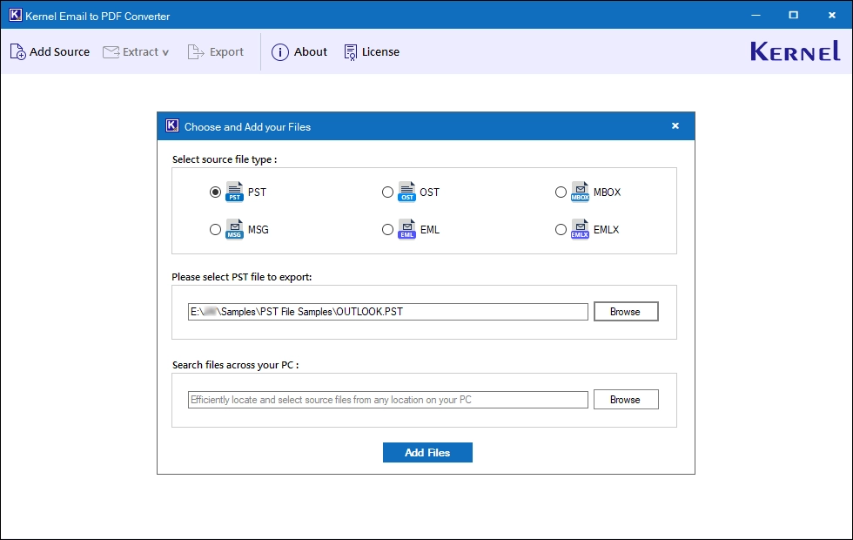Select the OST radio button
Image resolution: width=853 pixels, height=540 pixels.
point(387,192)
